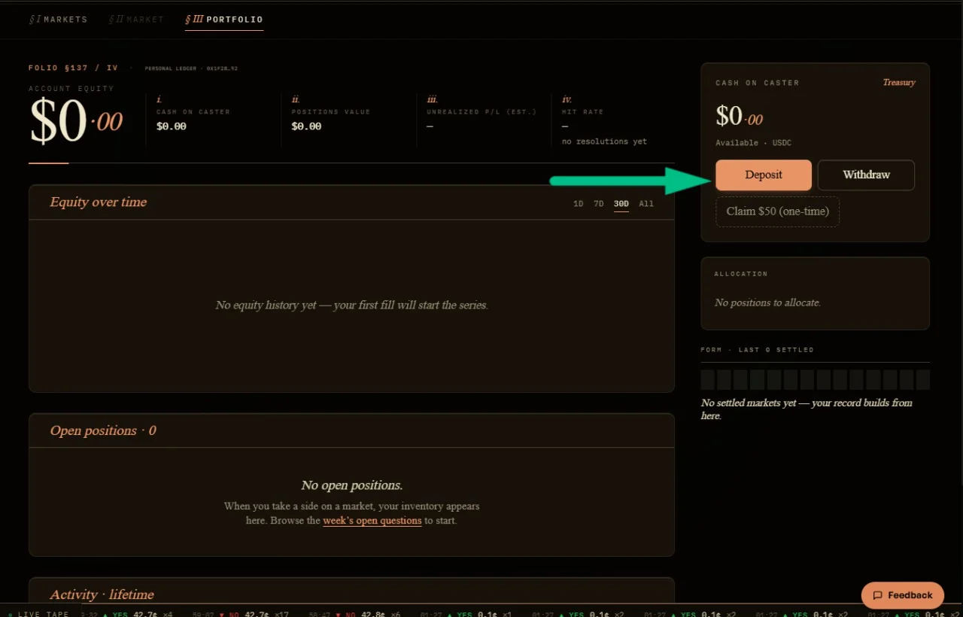963x617 pixels.
Task: Switch equity chart to 1D range
Action: 578,204
